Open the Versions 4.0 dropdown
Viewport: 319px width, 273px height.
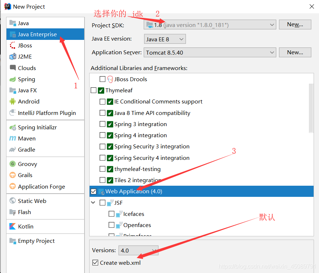(138, 250)
